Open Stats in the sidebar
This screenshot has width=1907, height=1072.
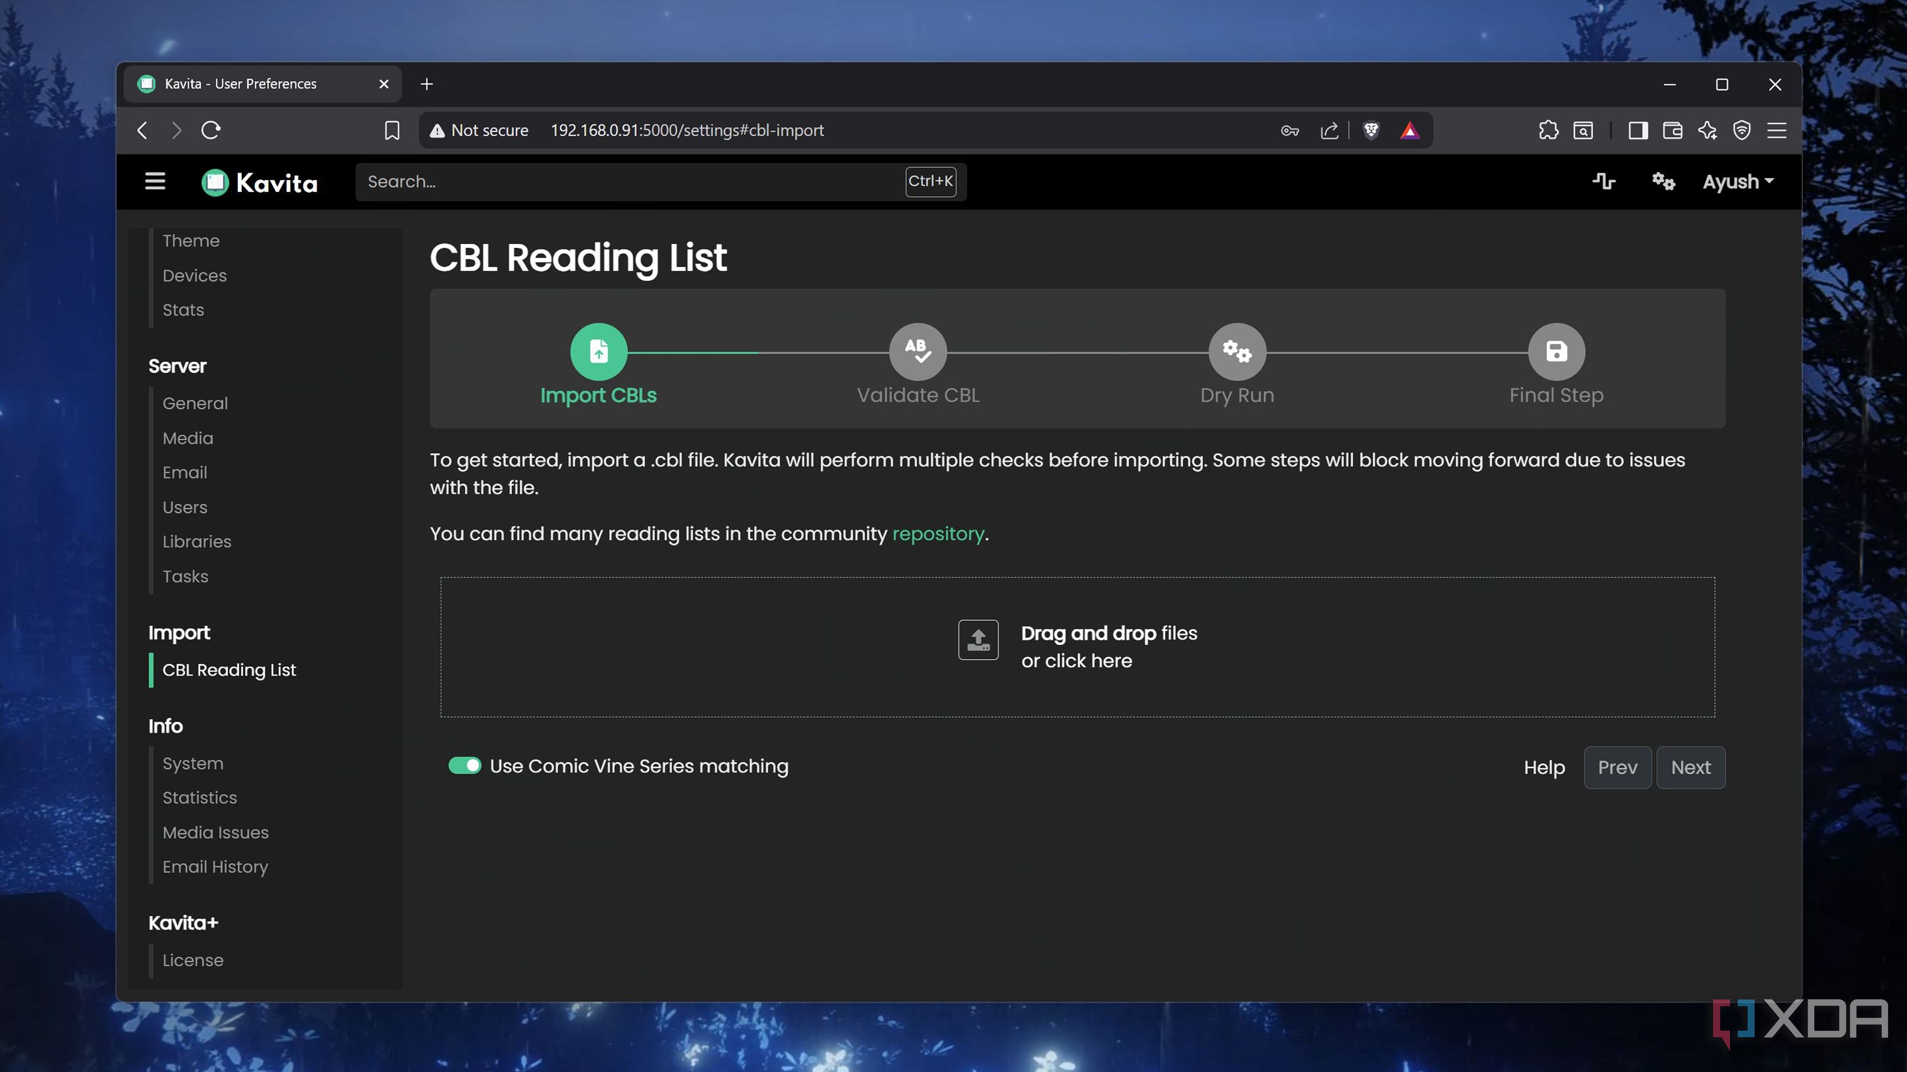tap(183, 310)
